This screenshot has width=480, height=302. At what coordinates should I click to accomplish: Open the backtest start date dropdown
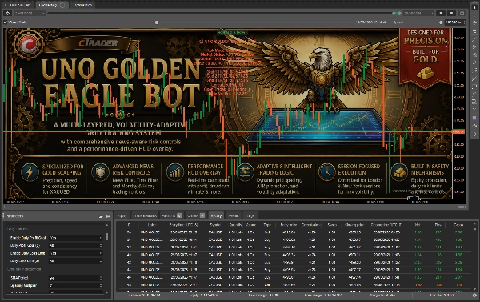pyautogui.click(x=30, y=13)
